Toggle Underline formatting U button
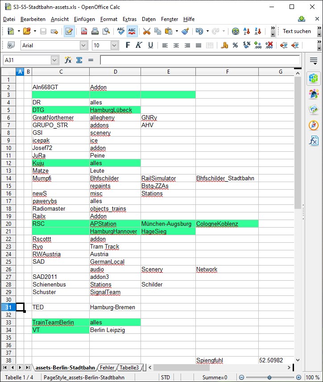Image resolution: width=323 pixels, height=382 pixels. [150, 45]
